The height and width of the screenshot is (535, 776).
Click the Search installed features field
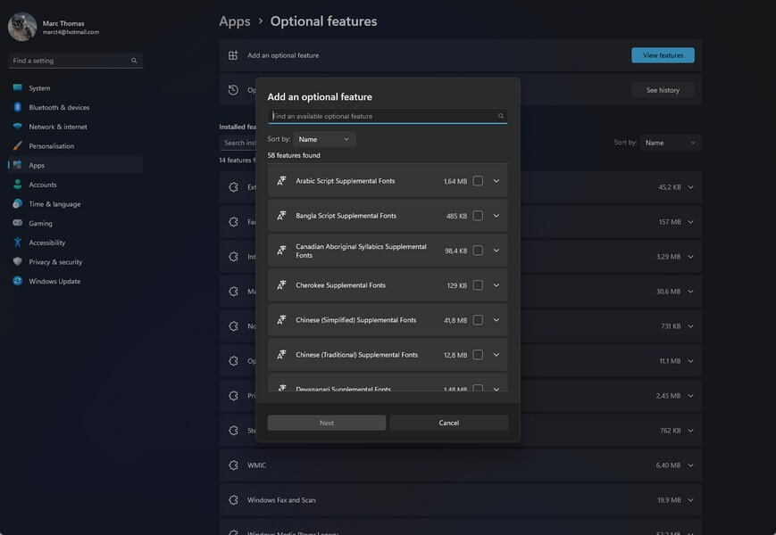[x=238, y=143]
